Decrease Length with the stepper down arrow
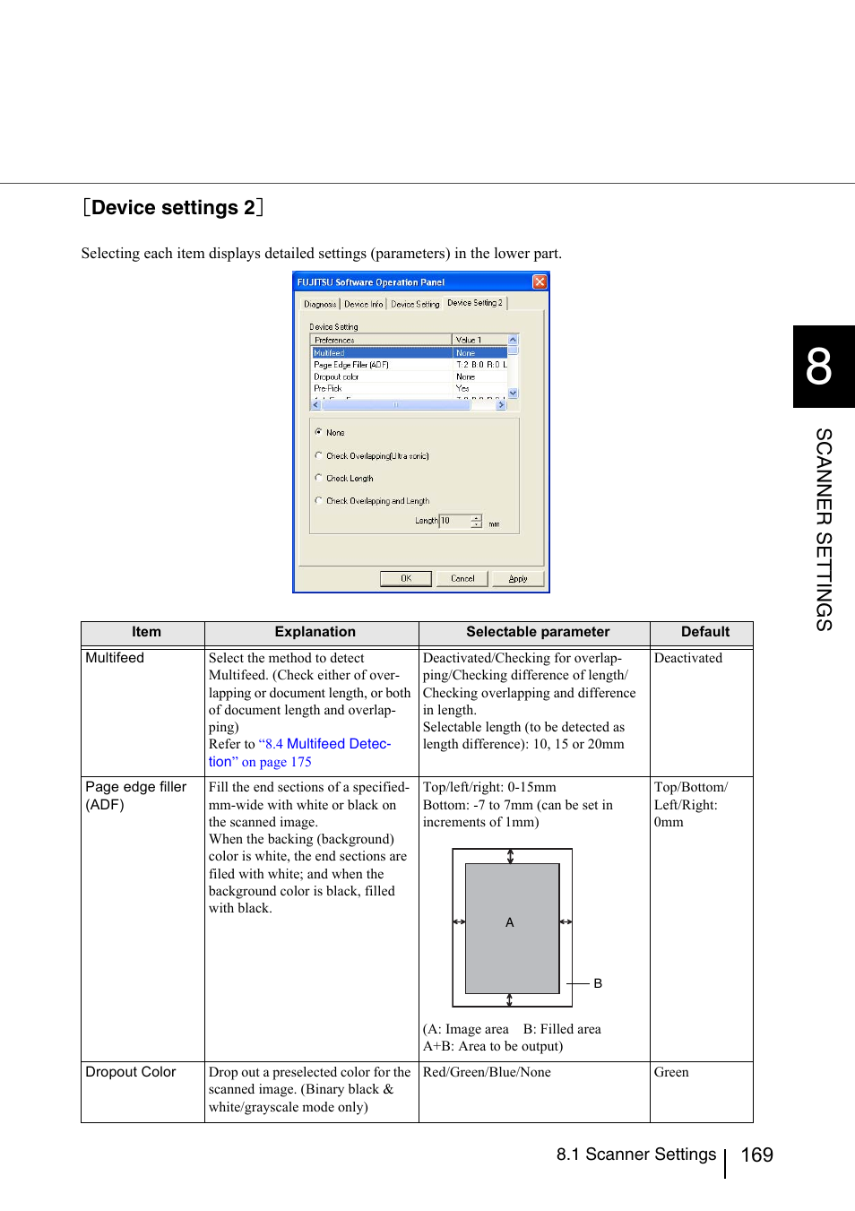855x1211 pixels. tap(477, 524)
